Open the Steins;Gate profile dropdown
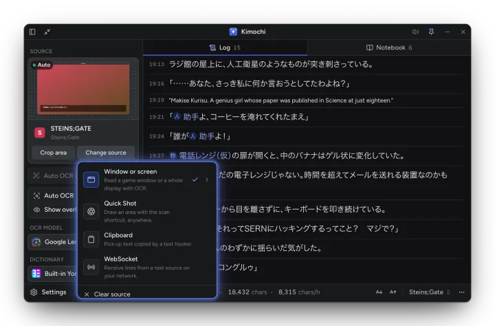Screen dimensions: 495x326 tap(429, 292)
